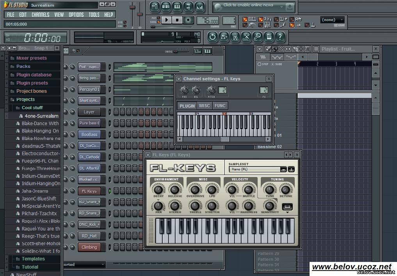Select the Delete tool in Playlist toolbar
The height and width of the screenshot is (276, 397).
(x=281, y=49)
